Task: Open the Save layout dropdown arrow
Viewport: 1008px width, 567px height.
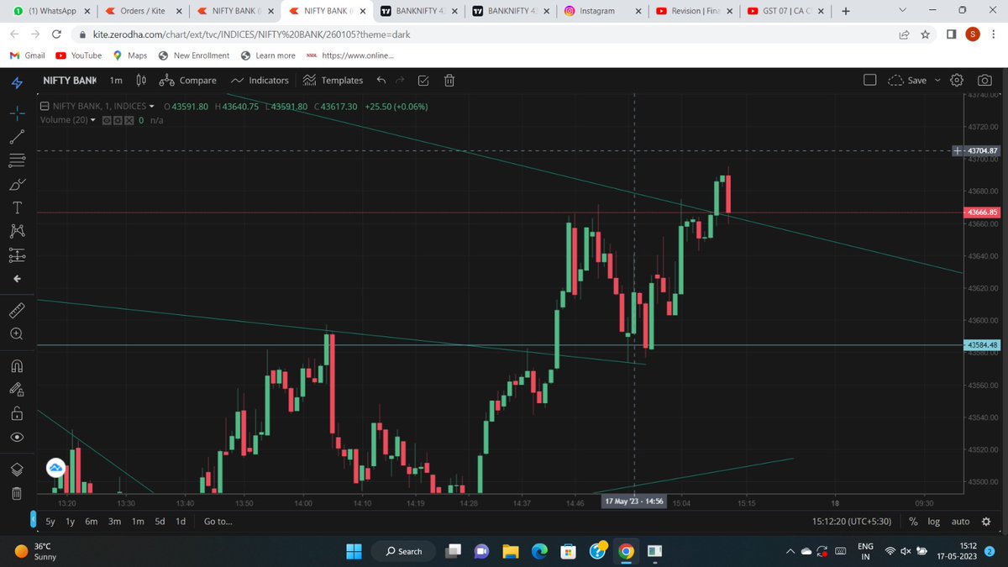Action: [937, 81]
